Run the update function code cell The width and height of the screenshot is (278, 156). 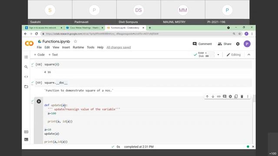click(39, 101)
